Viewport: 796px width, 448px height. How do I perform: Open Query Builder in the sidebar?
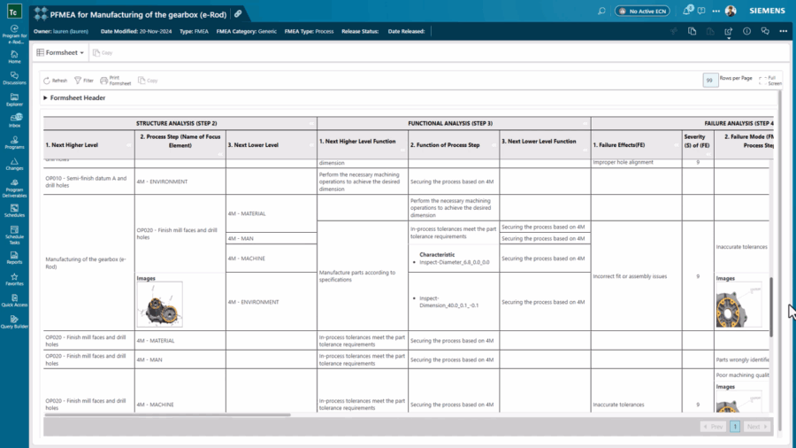pos(14,322)
